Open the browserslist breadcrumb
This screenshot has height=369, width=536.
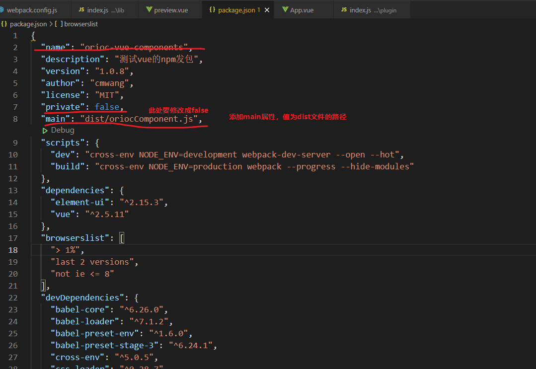[81, 24]
